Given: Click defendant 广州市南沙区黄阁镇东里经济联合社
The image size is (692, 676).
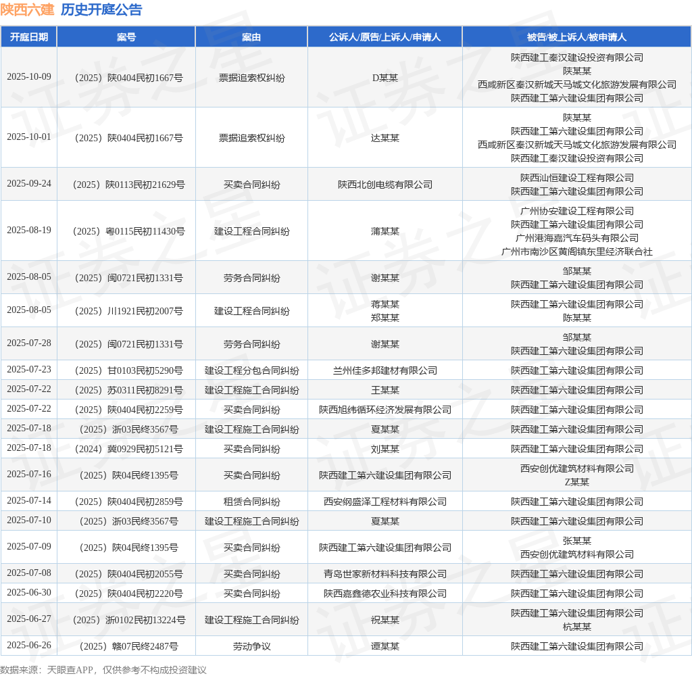Looking at the screenshot, I should pyautogui.click(x=577, y=251).
